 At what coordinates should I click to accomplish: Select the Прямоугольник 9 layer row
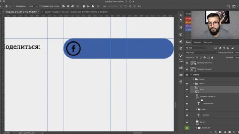point(214,97)
